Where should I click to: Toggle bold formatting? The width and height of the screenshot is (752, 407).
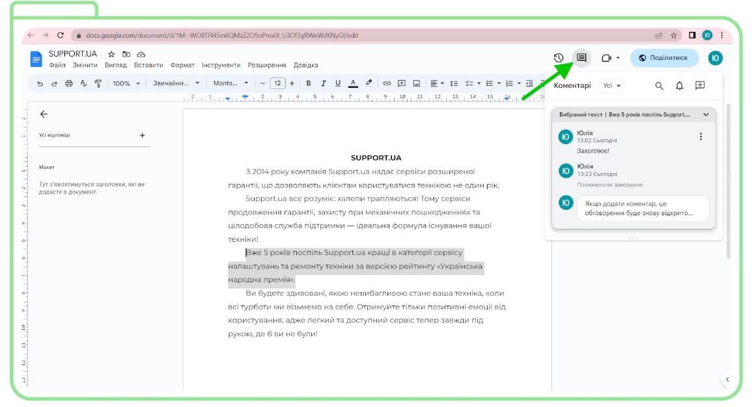[309, 83]
